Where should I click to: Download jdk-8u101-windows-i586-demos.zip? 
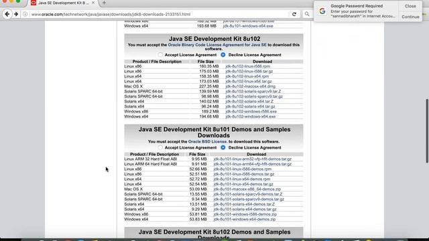point(245,214)
